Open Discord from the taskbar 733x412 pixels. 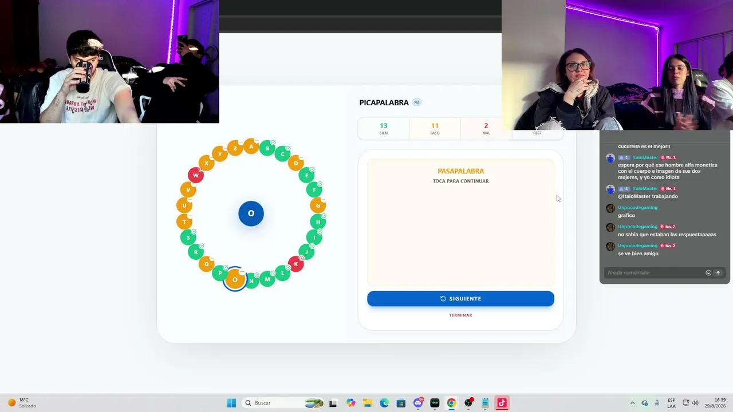coord(418,403)
